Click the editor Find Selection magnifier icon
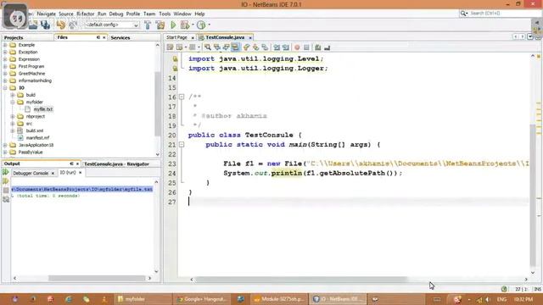The height and width of the screenshot is (305, 543). pos(207,47)
